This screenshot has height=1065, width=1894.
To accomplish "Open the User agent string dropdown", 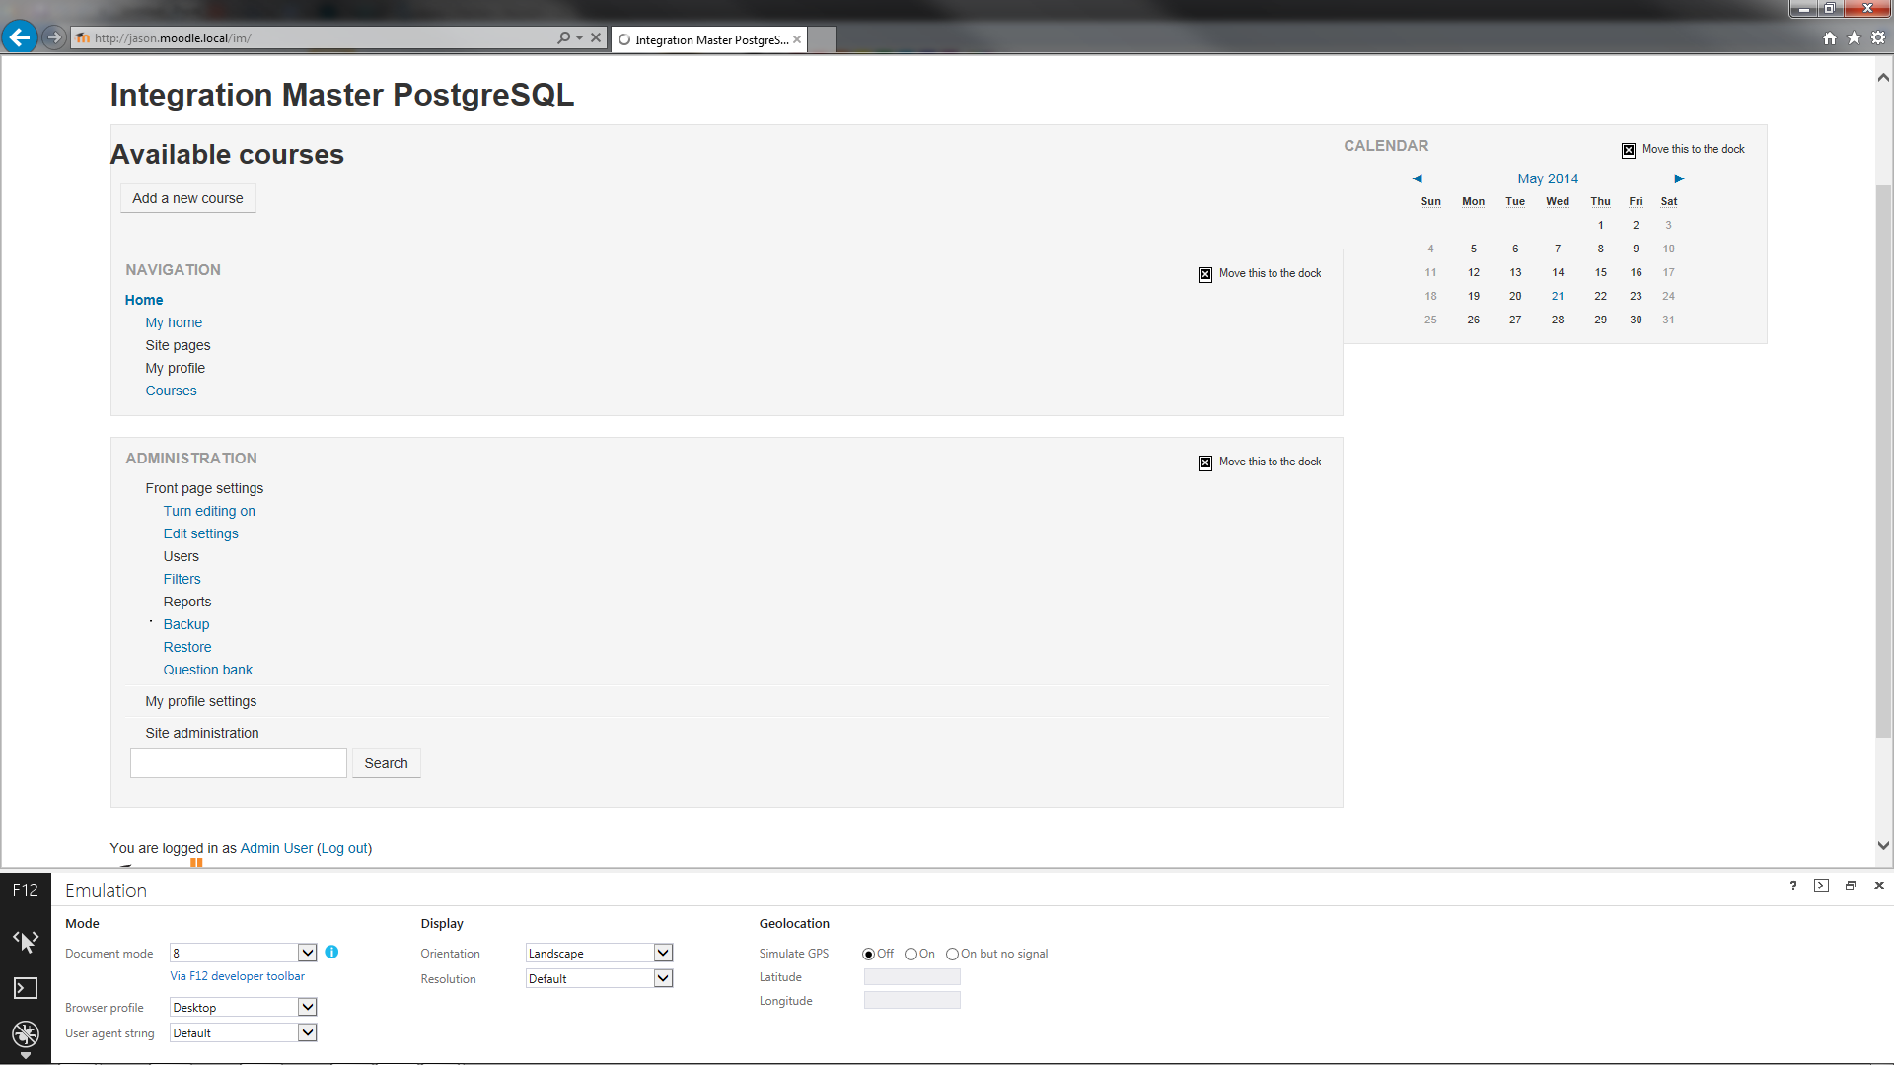I will pyautogui.click(x=308, y=1032).
